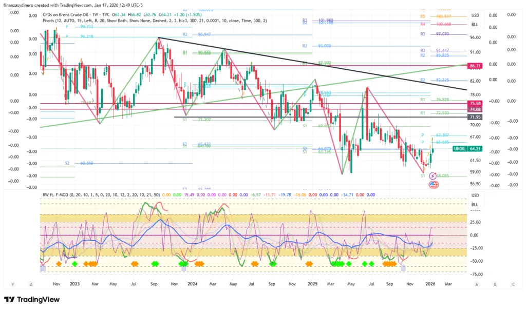Open BLL unit selector on main price chart
526x310 pixels.
click(x=475, y=24)
